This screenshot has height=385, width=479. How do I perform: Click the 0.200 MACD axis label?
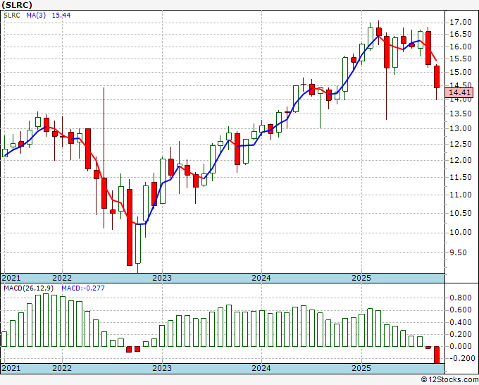click(x=461, y=335)
